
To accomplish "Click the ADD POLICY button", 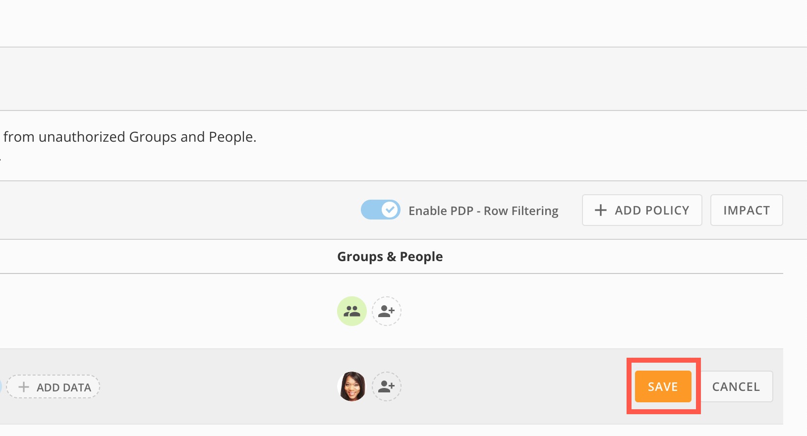I will point(642,210).
